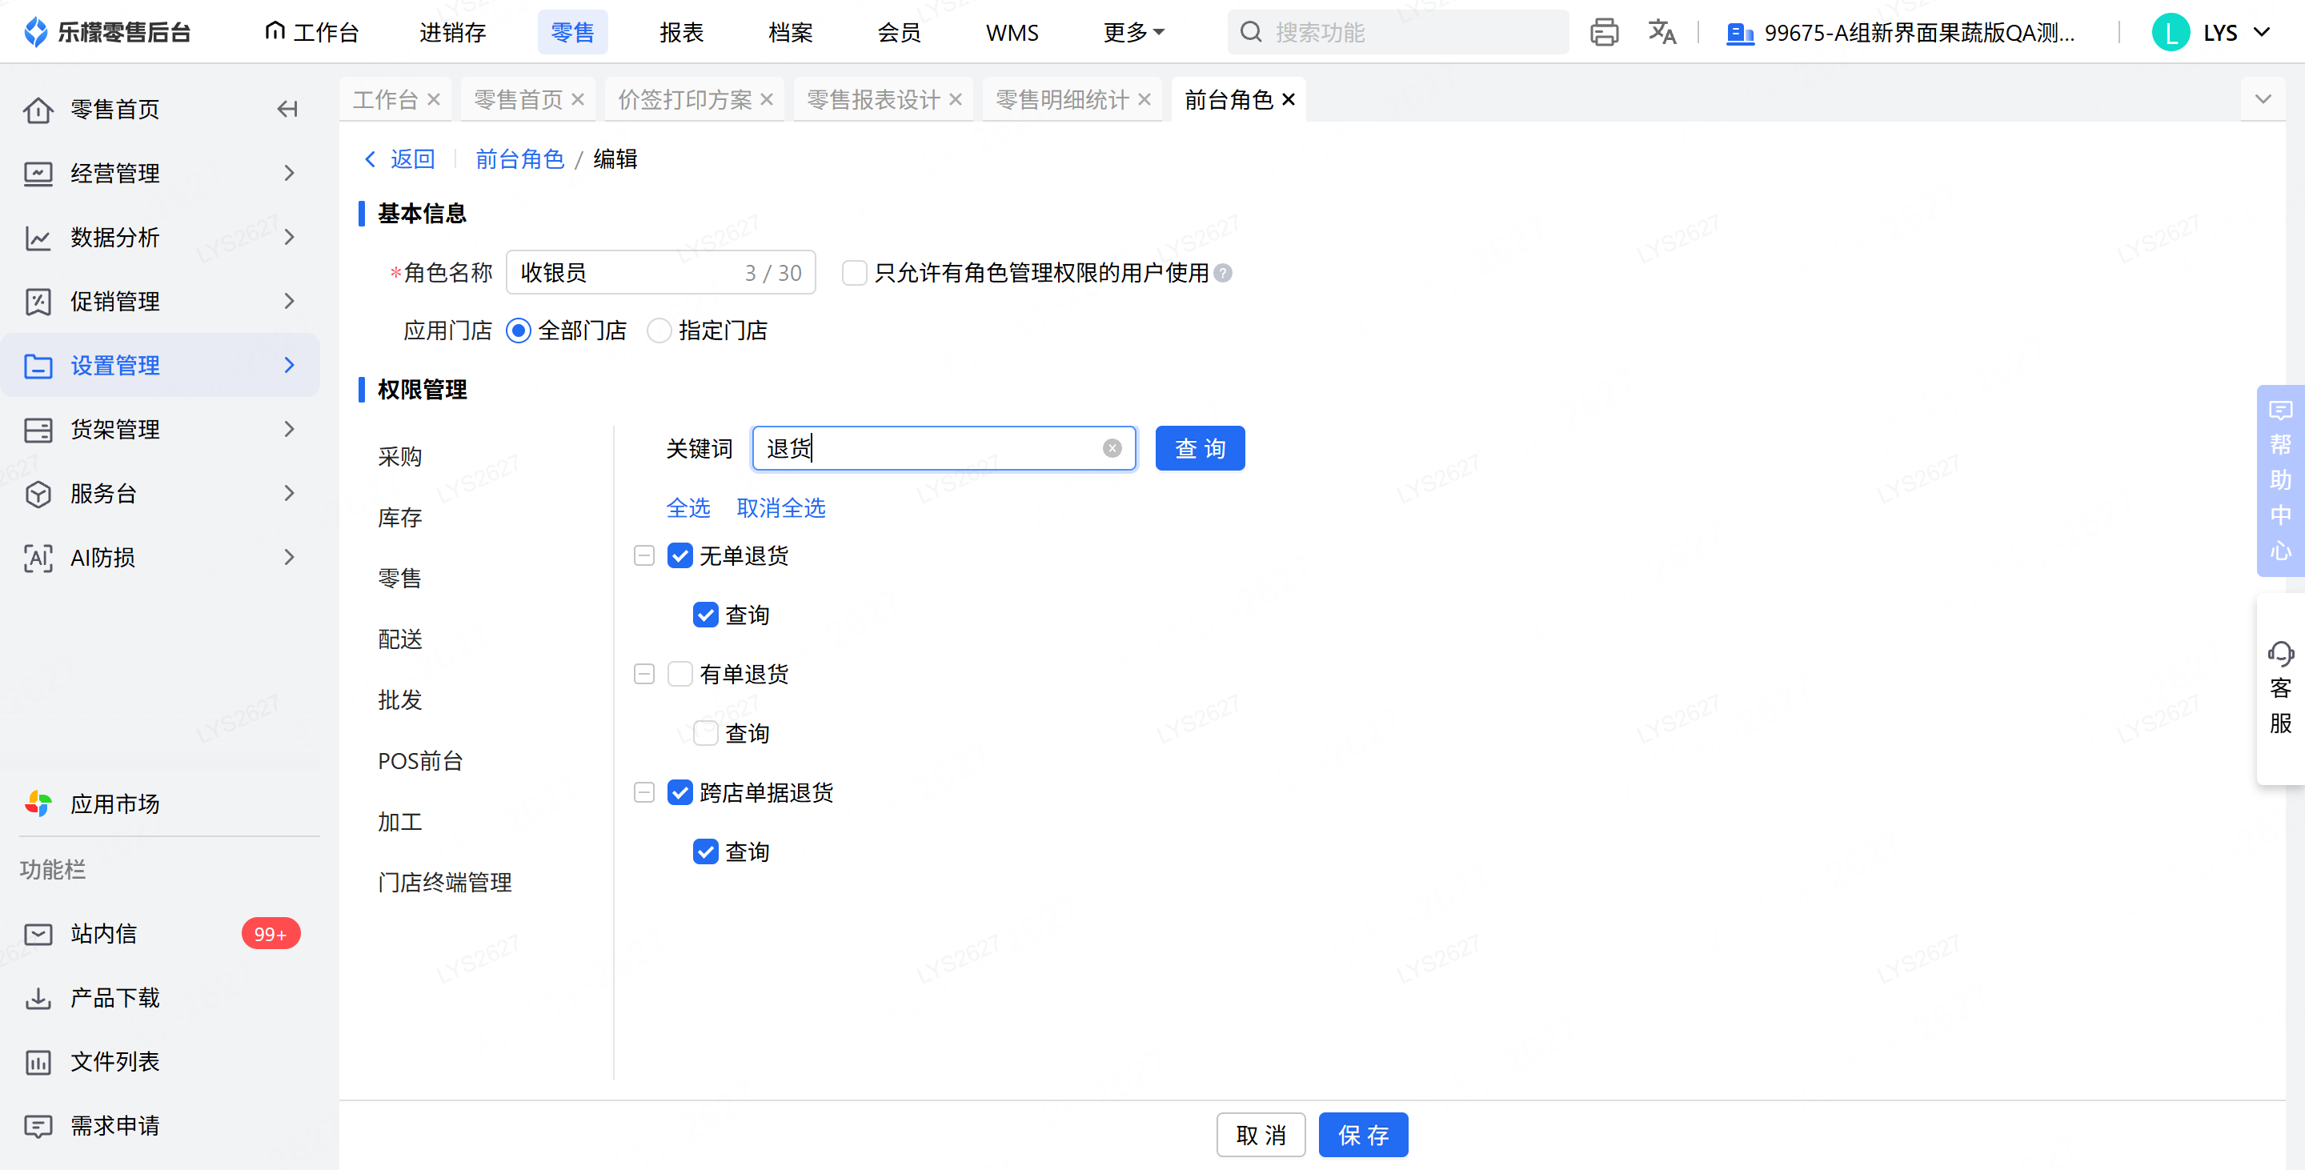Click the 乐檬零售后台 logo
This screenshot has height=1170, width=2305.
pos(107,32)
